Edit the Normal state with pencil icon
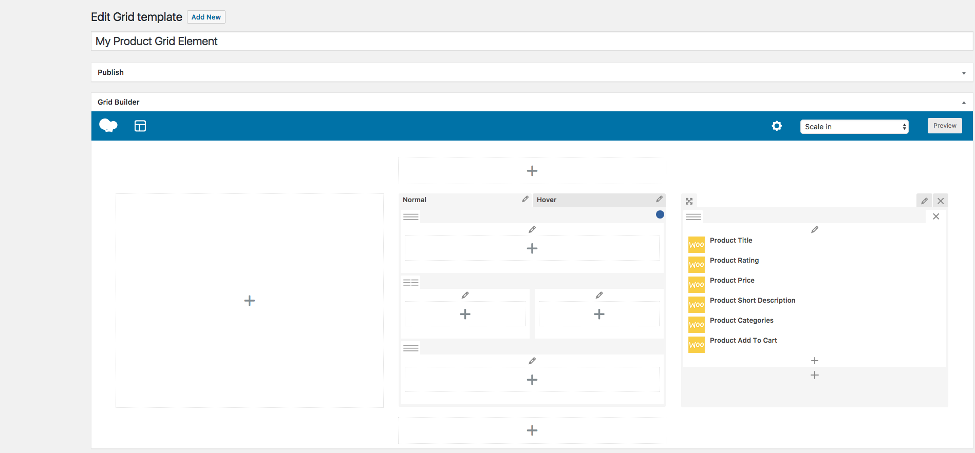975x453 pixels. click(x=525, y=199)
